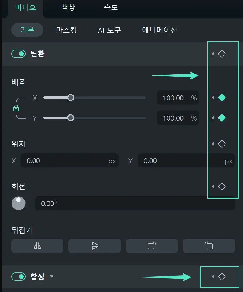
Task: Click the 배율 Y slider handle
Action: click(71, 118)
